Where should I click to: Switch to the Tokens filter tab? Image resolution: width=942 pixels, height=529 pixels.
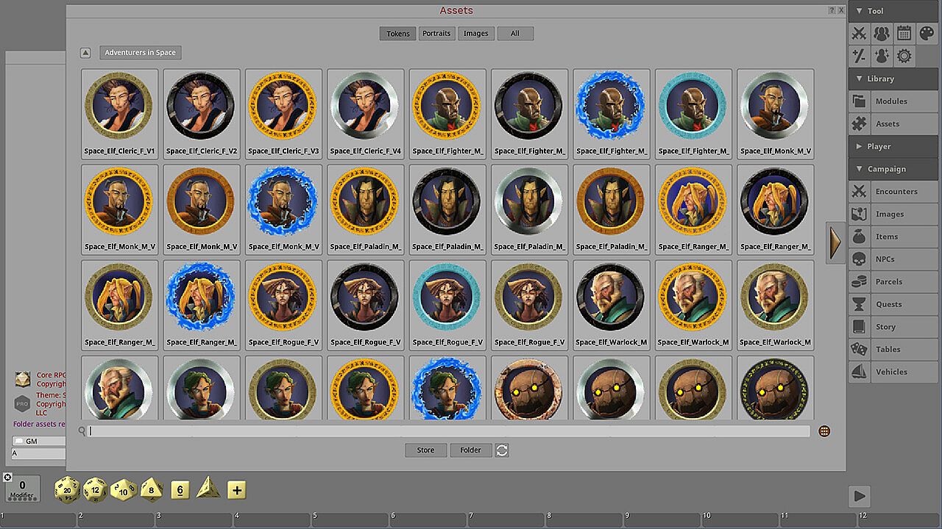398,33
